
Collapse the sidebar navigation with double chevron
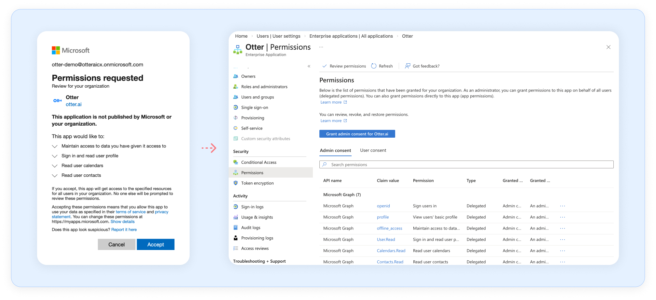pos(309,66)
